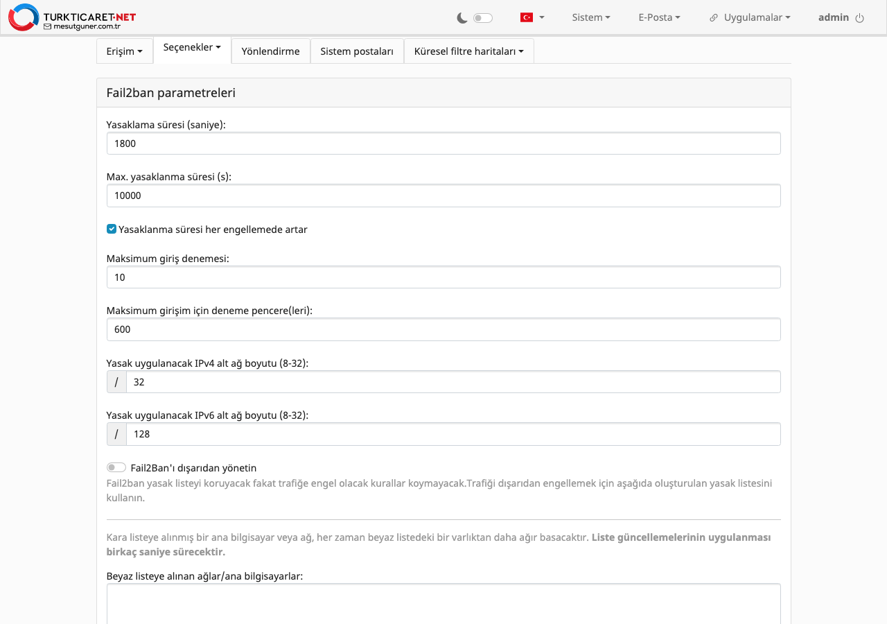Open the Sistem postaları tab
This screenshot has height=624, width=887.
click(x=357, y=51)
